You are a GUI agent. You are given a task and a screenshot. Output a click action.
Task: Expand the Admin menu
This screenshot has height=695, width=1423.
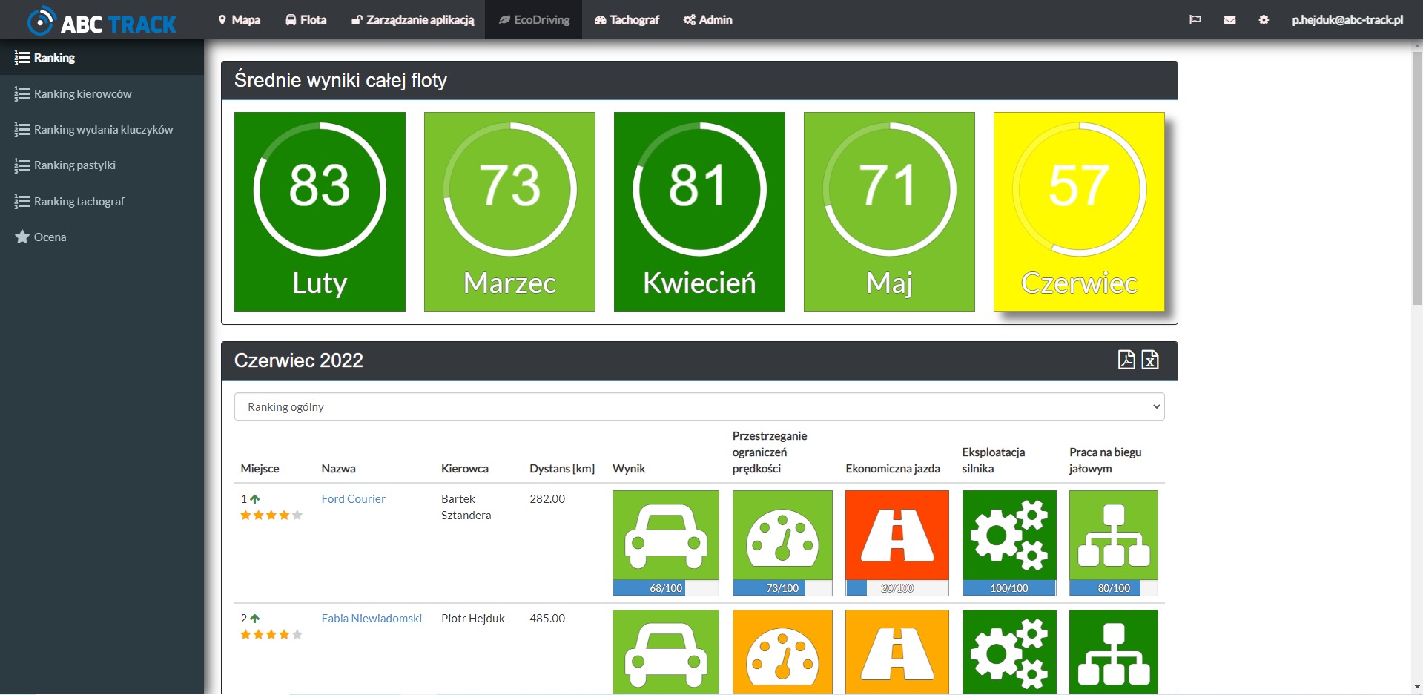tap(707, 20)
